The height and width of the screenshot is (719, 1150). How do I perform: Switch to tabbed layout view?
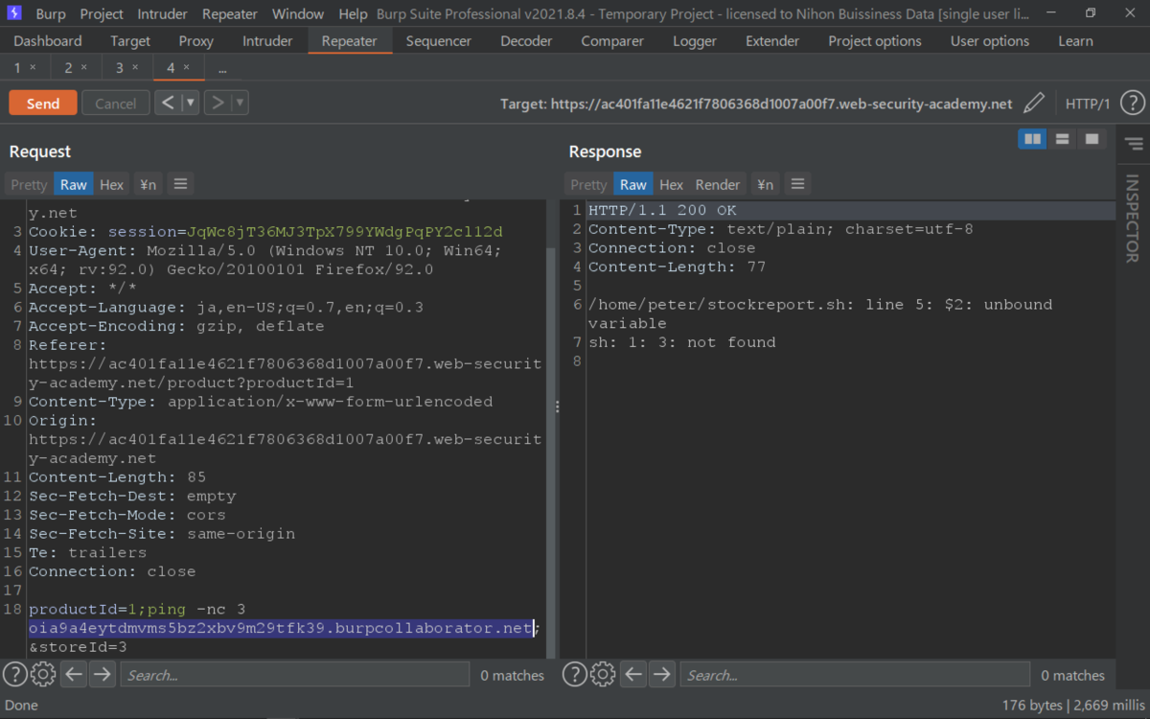[x=1092, y=139]
